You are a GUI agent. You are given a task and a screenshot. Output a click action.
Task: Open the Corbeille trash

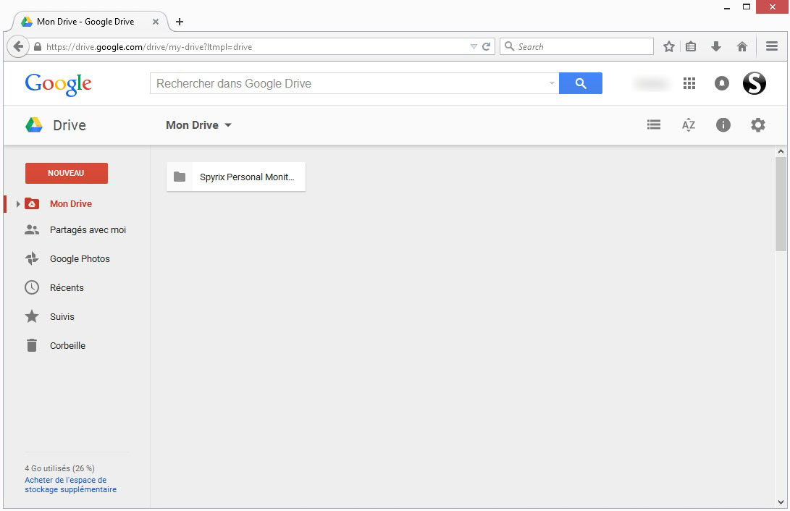point(67,346)
